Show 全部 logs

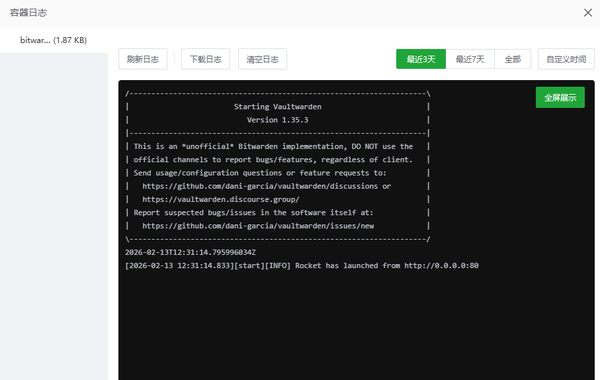click(513, 59)
